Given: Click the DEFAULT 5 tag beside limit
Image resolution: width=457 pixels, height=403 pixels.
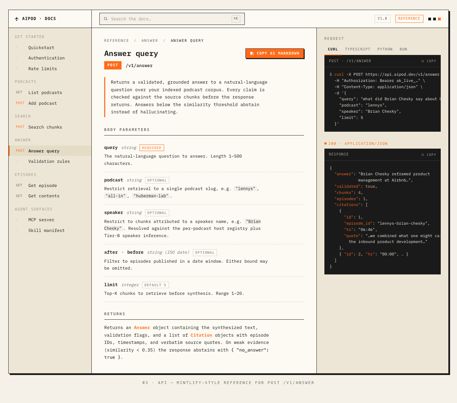Looking at the screenshot, I should pyautogui.click(x=155, y=285).
